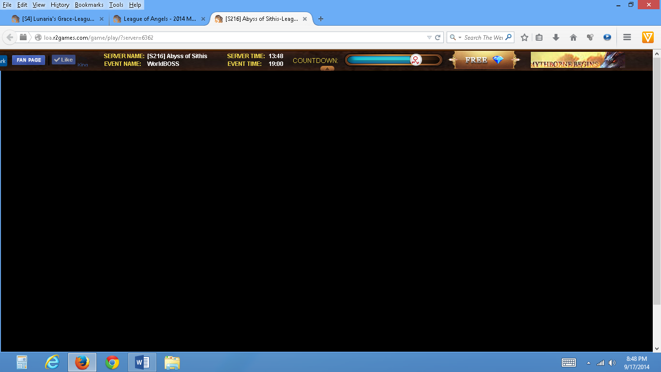Open Google Chrome from the taskbar
The height and width of the screenshot is (372, 661).
click(112, 362)
